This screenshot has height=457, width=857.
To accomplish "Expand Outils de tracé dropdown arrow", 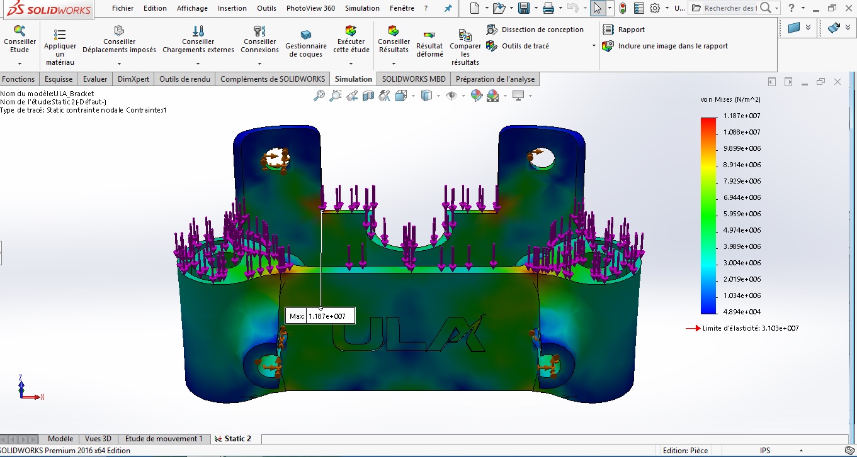I will coord(594,46).
